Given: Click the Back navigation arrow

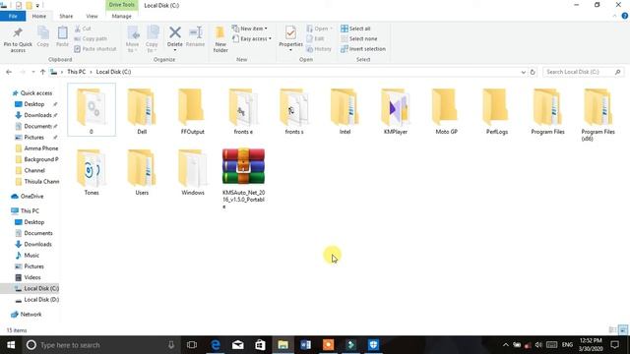Looking at the screenshot, I should click(9, 72).
